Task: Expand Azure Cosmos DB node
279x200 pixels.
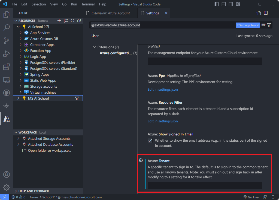Action: click(20, 39)
